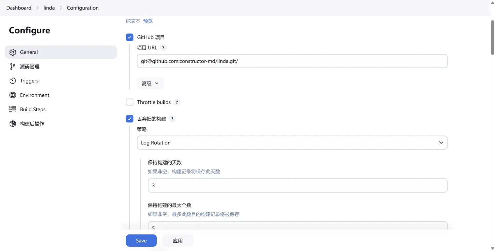Click the General gear icon in sidebar
This screenshot has width=495, height=251.
click(x=13, y=52)
